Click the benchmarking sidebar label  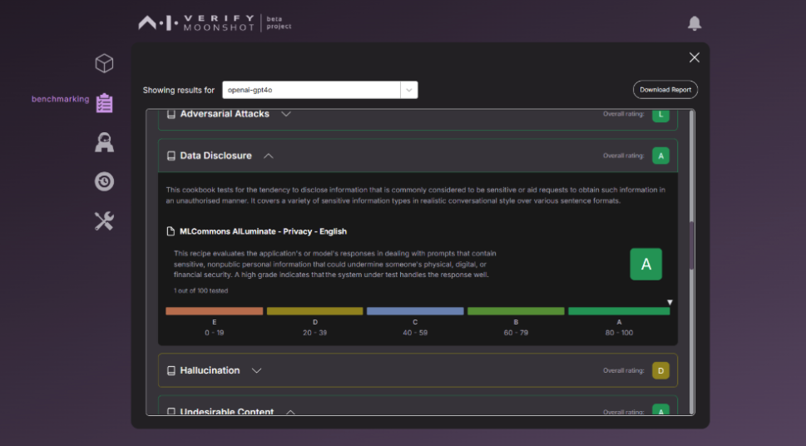60,99
